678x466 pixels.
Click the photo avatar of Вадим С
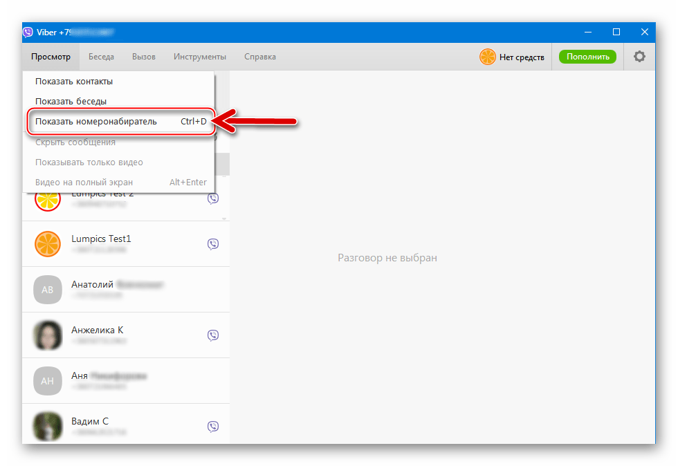tap(48, 426)
